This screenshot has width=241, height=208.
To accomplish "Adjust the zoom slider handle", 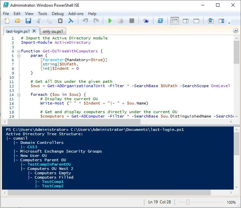I will point(188,202).
